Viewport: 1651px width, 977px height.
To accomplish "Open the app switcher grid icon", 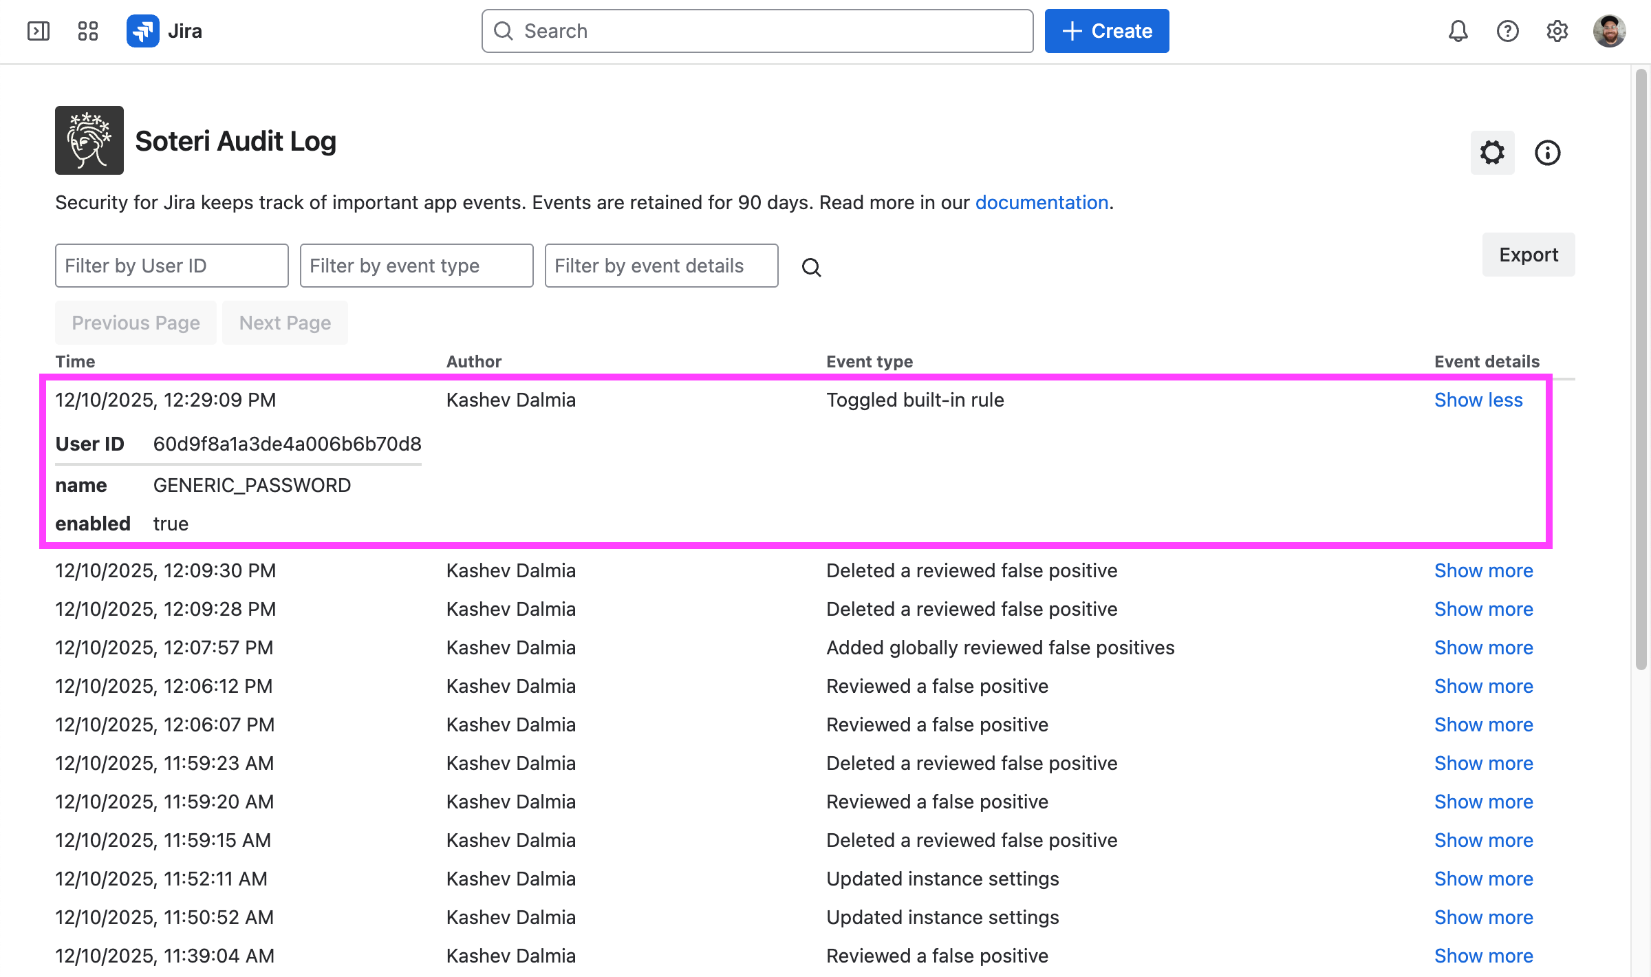I will pyautogui.click(x=88, y=31).
